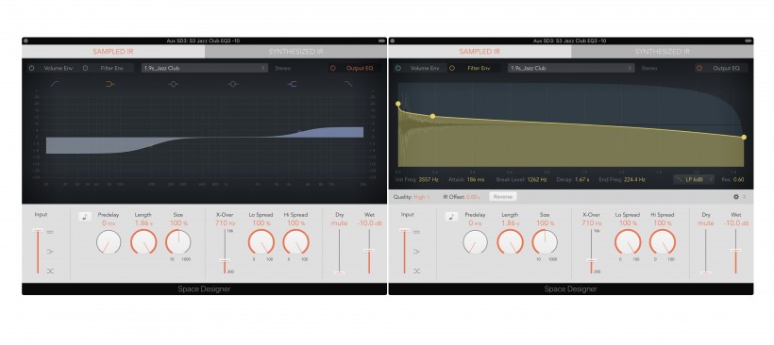Toggle the left window's Volume Env power
Viewport: 774px width, 345px height.
[x=31, y=68]
